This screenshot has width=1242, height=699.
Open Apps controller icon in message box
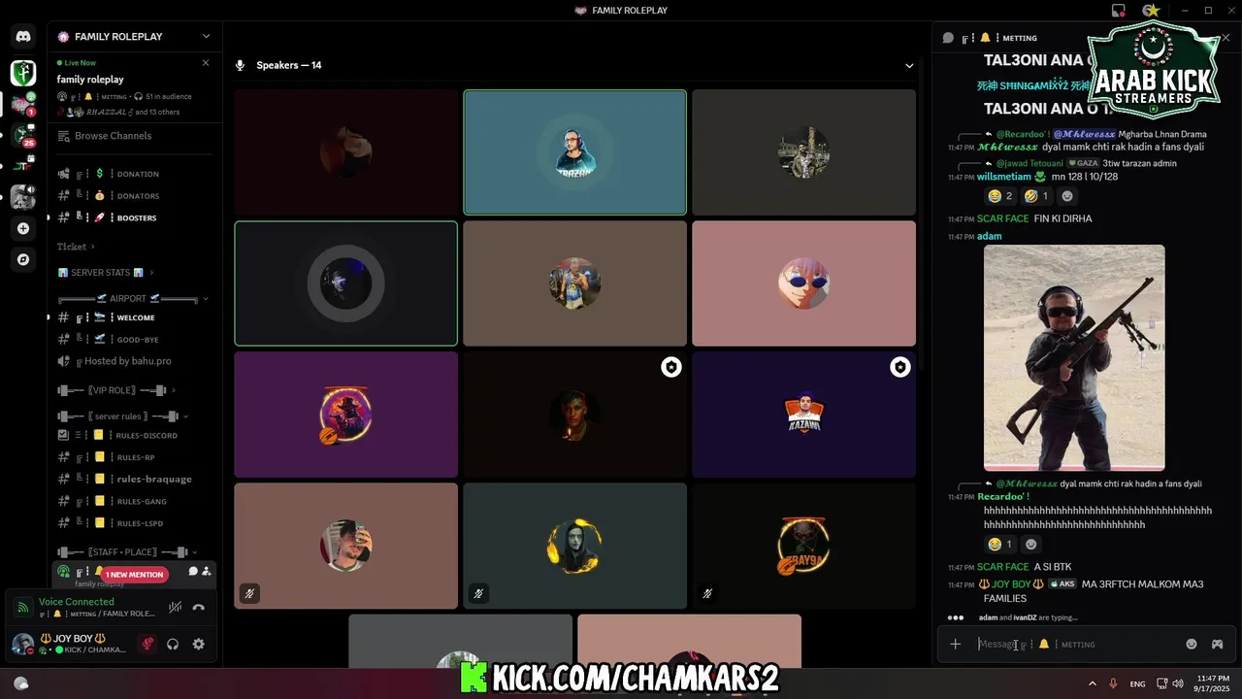[1217, 644]
